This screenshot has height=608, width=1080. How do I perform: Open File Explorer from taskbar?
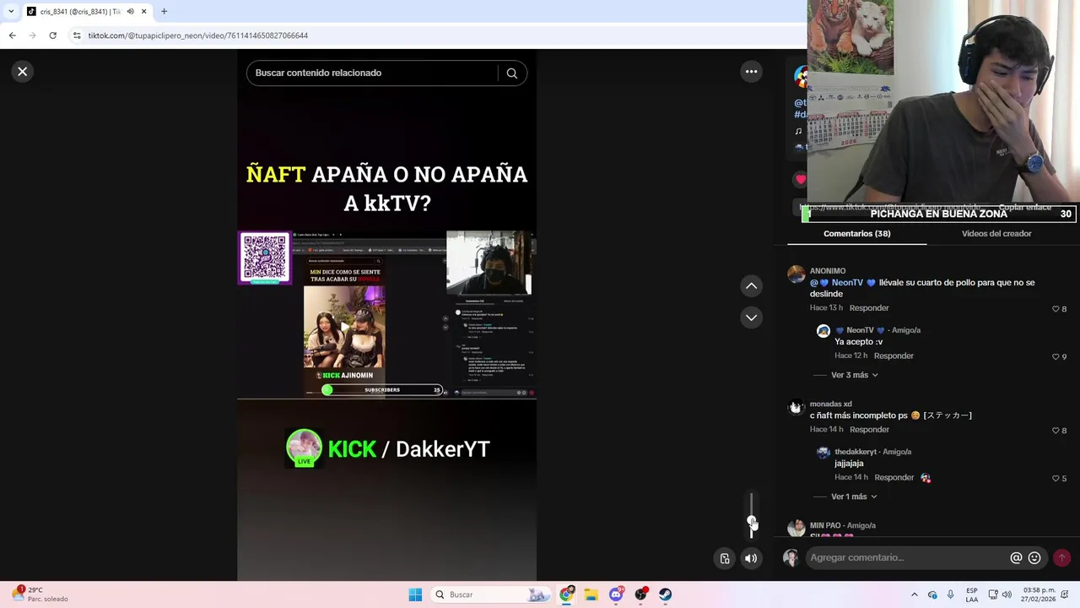(x=591, y=594)
